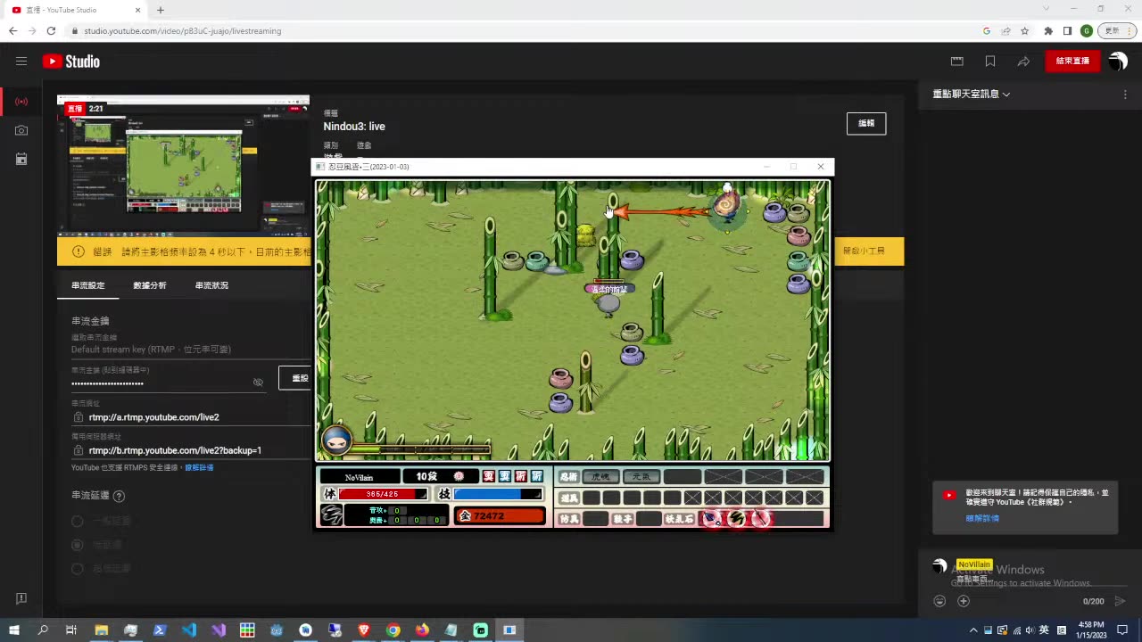
Task: Switch to the 串流設定 tab
Action: tap(88, 285)
